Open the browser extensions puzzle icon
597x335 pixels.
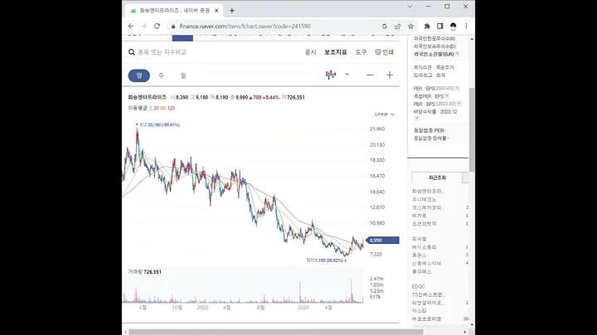click(x=427, y=27)
